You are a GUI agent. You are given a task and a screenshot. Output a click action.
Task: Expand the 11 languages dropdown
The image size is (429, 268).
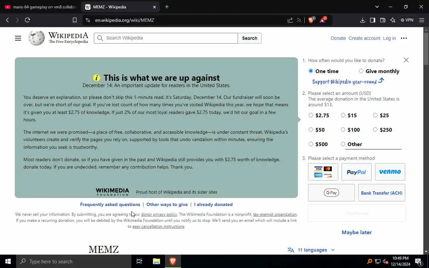click(x=311, y=250)
